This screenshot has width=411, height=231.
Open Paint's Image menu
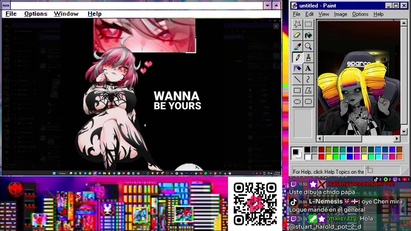(x=340, y=14)
